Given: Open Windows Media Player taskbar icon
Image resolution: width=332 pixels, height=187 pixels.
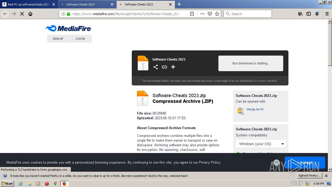Looking at the screenshot, I should coord(38,184).
